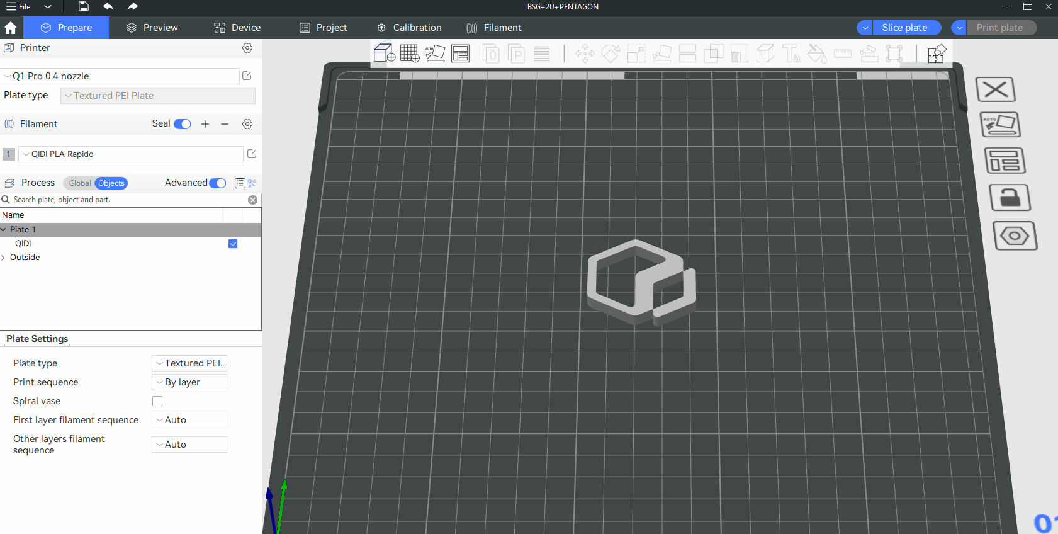Open the Print sequence dropdown
This screenshot has height=534, width=1058.
click(189, 382)
